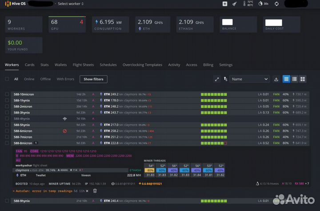Go to Overclocking Templates tab

coord(142,65)
